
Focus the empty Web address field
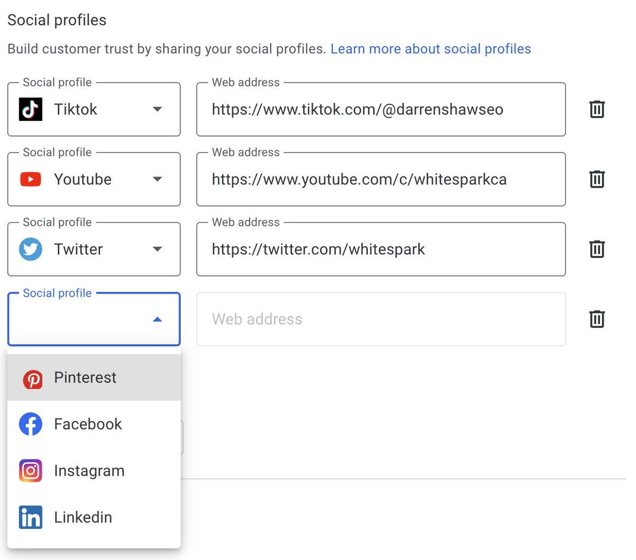click(381, 319)
